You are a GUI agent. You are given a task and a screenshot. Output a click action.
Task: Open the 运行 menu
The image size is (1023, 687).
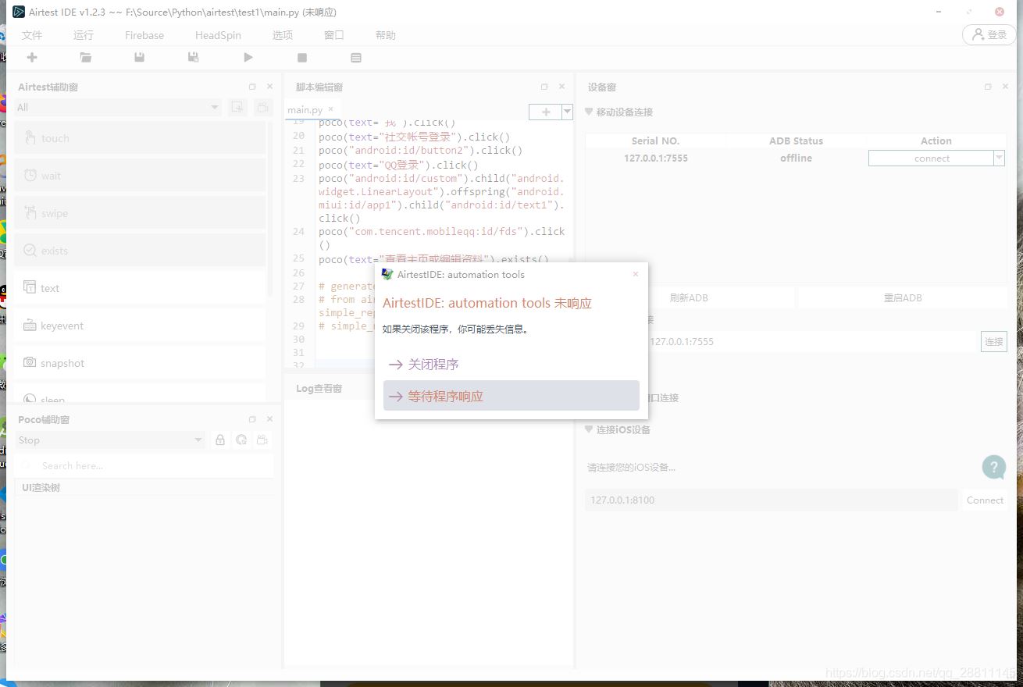(84, 35)
